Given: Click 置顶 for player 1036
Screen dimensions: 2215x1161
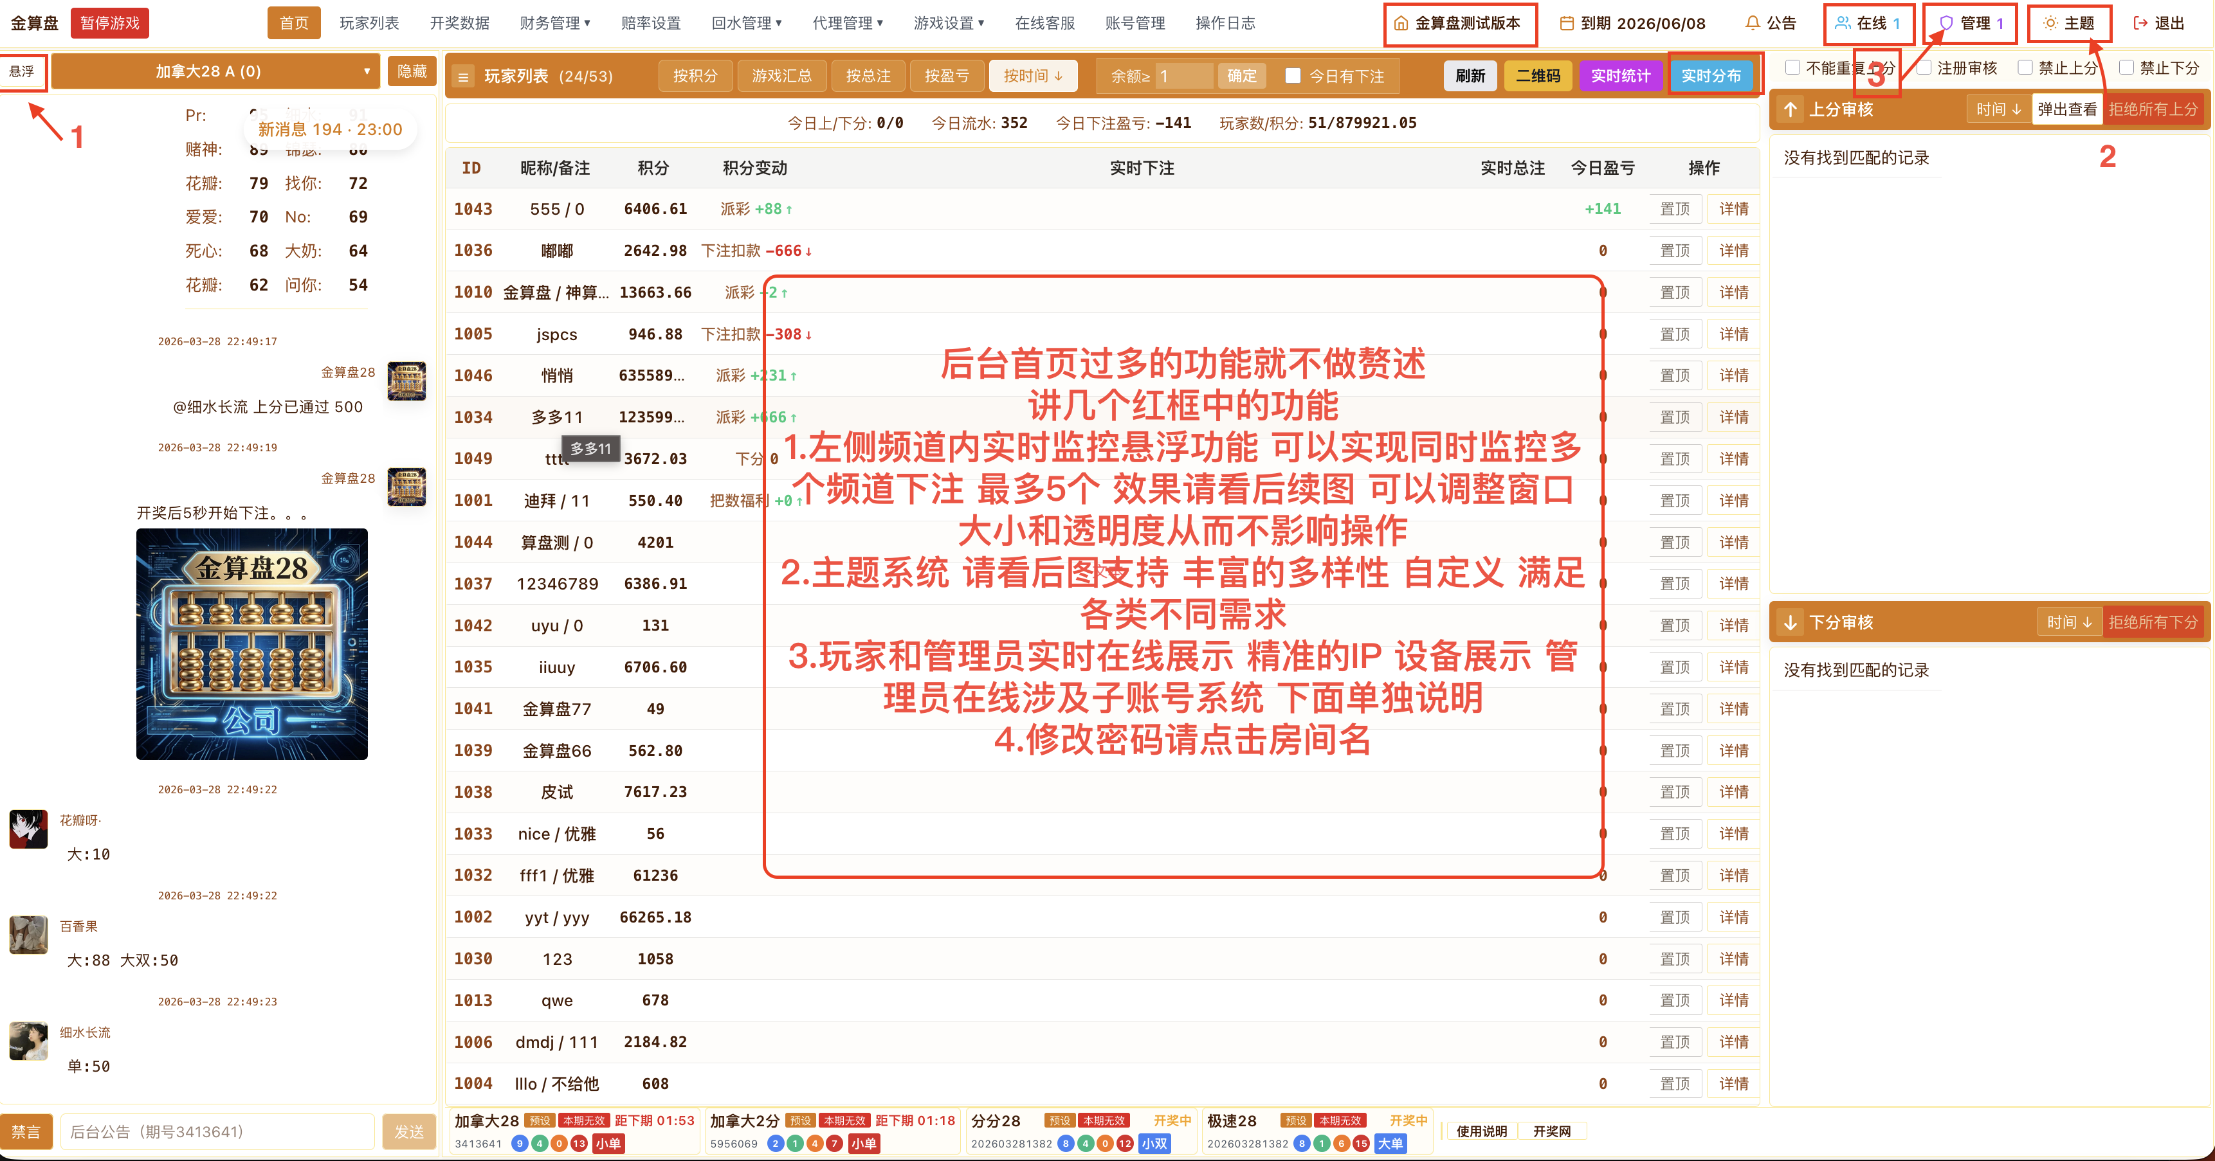Looking at the screenshot, I should point(1675,251).
